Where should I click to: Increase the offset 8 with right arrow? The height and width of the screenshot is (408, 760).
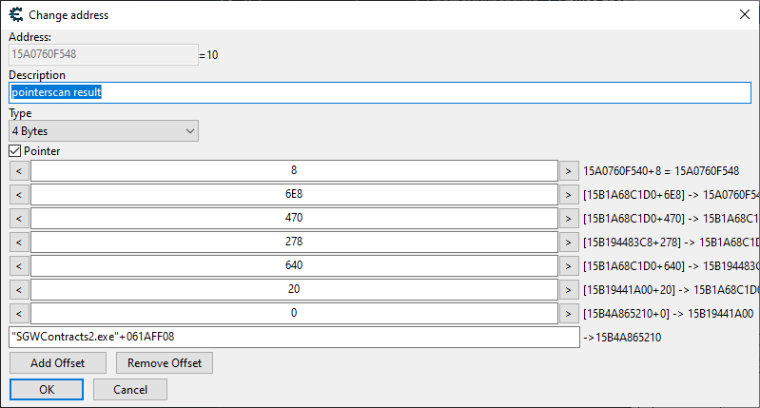click(x=568, y=170)
